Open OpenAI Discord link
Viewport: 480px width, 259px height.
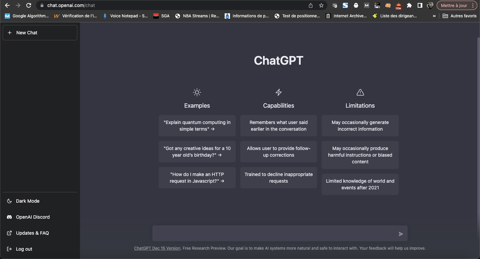[40, 217]
